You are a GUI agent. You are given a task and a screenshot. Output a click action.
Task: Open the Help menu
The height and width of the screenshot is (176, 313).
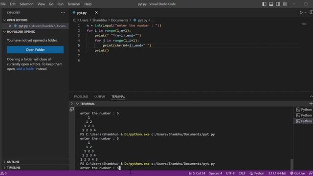[x=88, y=4]
